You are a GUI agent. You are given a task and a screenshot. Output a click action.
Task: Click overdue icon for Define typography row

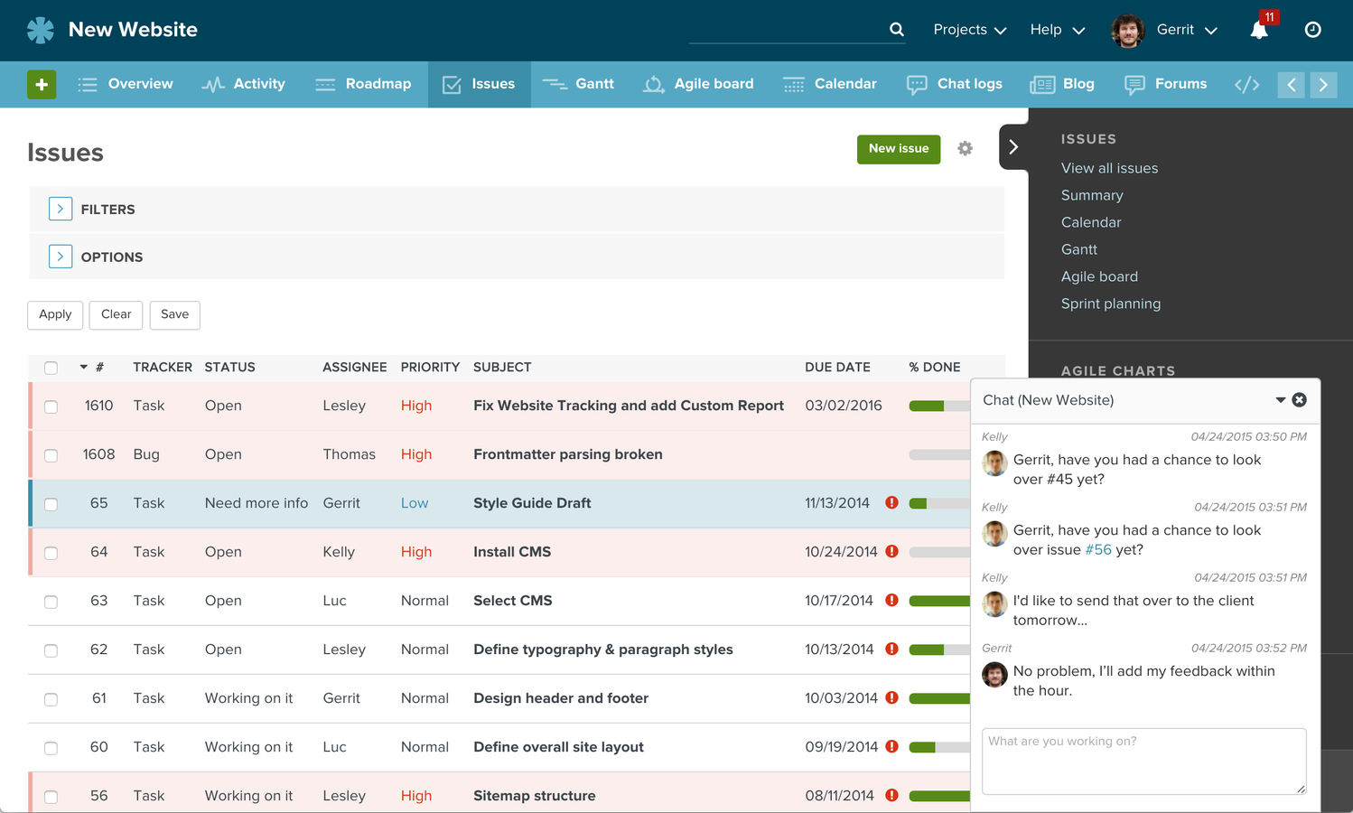(x=892, y=649)
